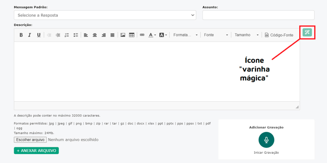Click the Escolher arquivo button

pyautogui.click(x=30, y=140)
